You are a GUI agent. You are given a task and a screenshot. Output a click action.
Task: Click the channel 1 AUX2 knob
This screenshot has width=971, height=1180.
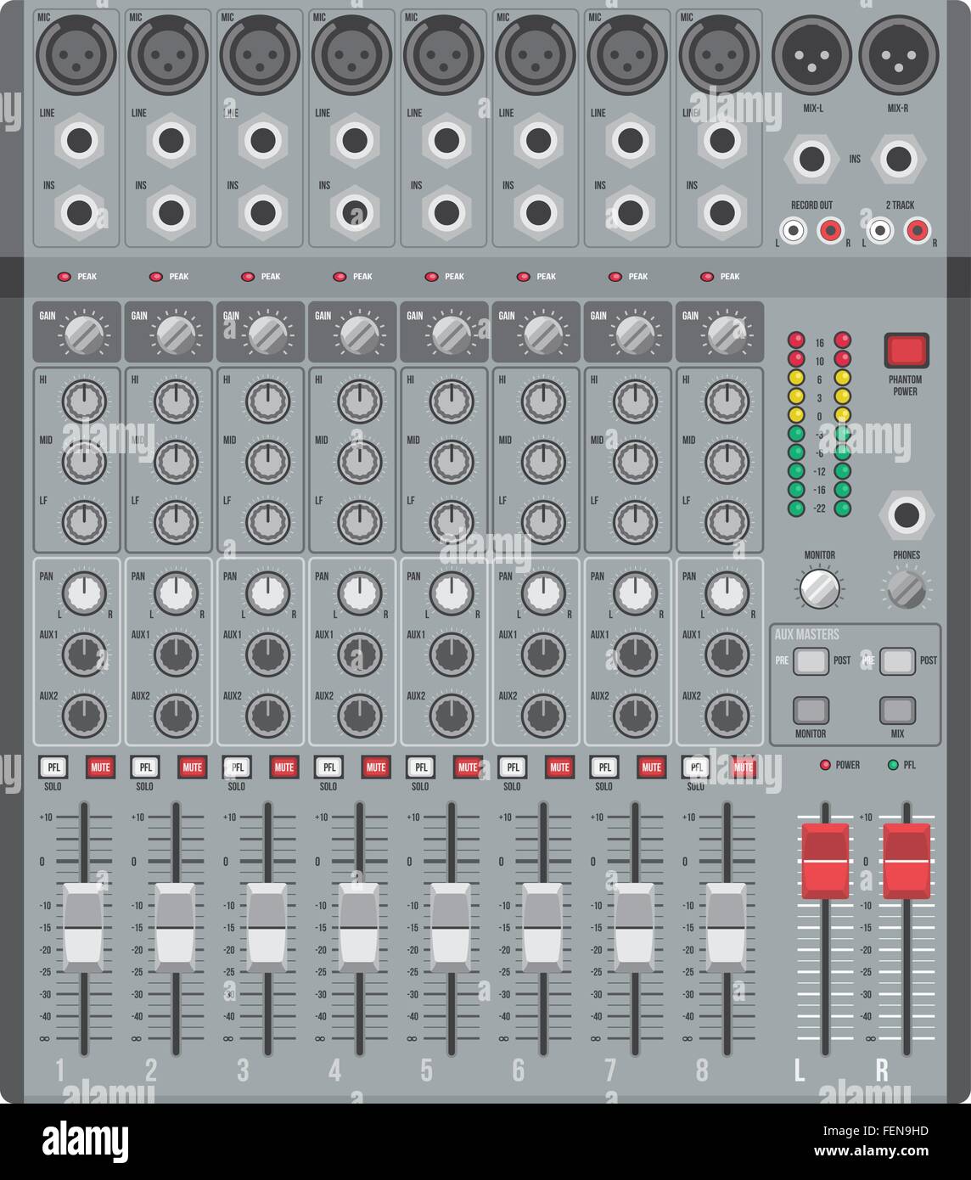coord(85,716)
